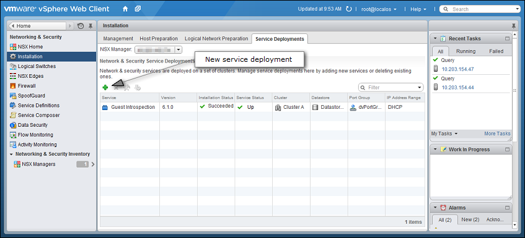
Task: Select the All tab in Recent Tasks
Action: [x=440, y=51]
